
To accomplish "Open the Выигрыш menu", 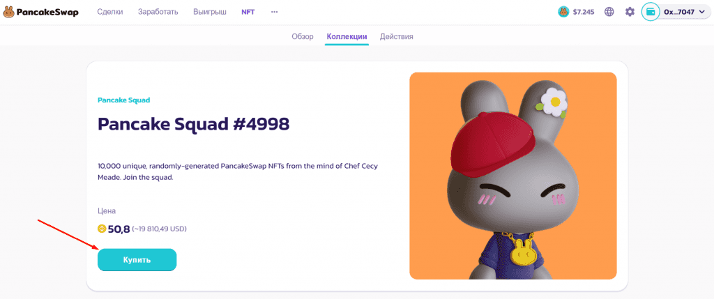I will [209, 12].
